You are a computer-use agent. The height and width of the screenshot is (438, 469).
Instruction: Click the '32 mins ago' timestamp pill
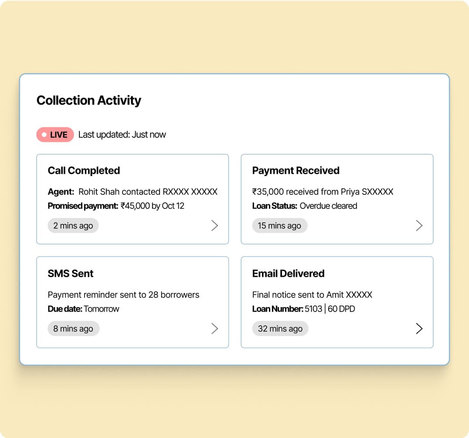(x=280, y=328)
